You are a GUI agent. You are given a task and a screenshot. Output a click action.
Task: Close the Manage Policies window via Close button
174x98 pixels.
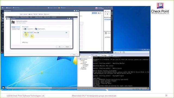pyautogui.click(x=74, y=55)
